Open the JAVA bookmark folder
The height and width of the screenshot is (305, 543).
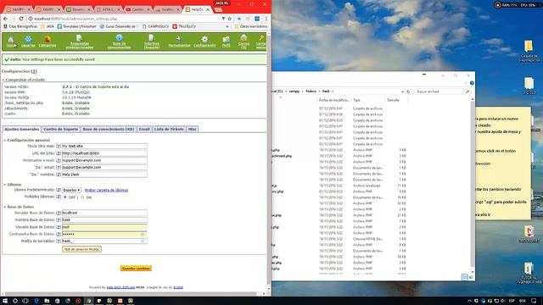48,26
